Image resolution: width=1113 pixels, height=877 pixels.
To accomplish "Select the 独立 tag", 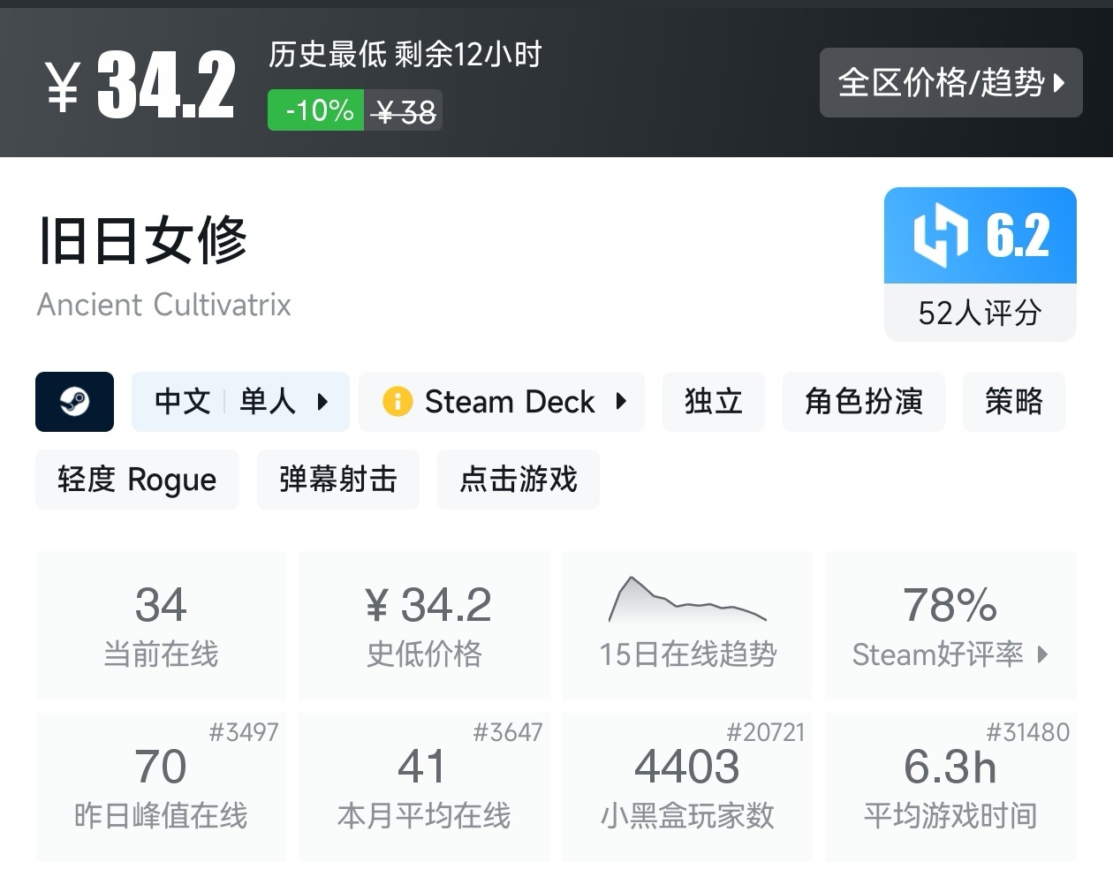I will point(714,402).
